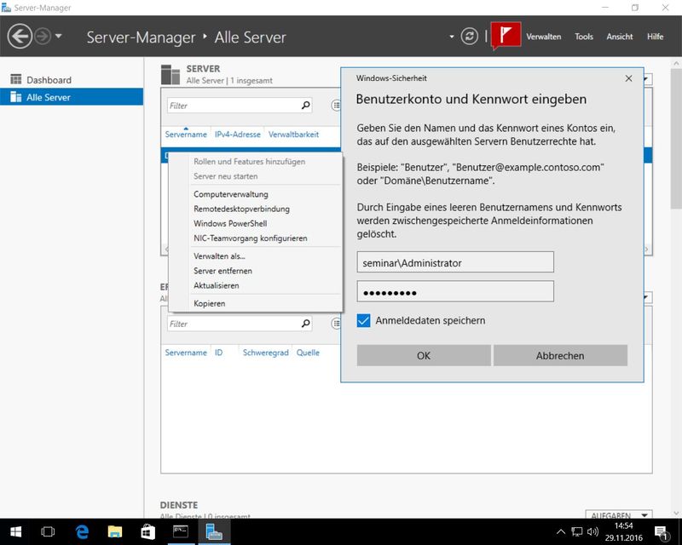Click the Windows Start button
682x545 pixels.
pyautogui.click(x=15, y=532)
